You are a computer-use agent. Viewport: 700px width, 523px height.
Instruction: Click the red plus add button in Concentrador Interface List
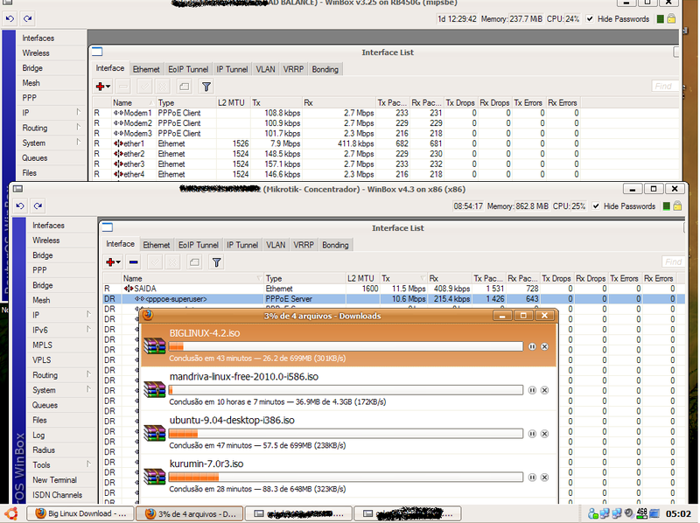click(x=113, y=262)
